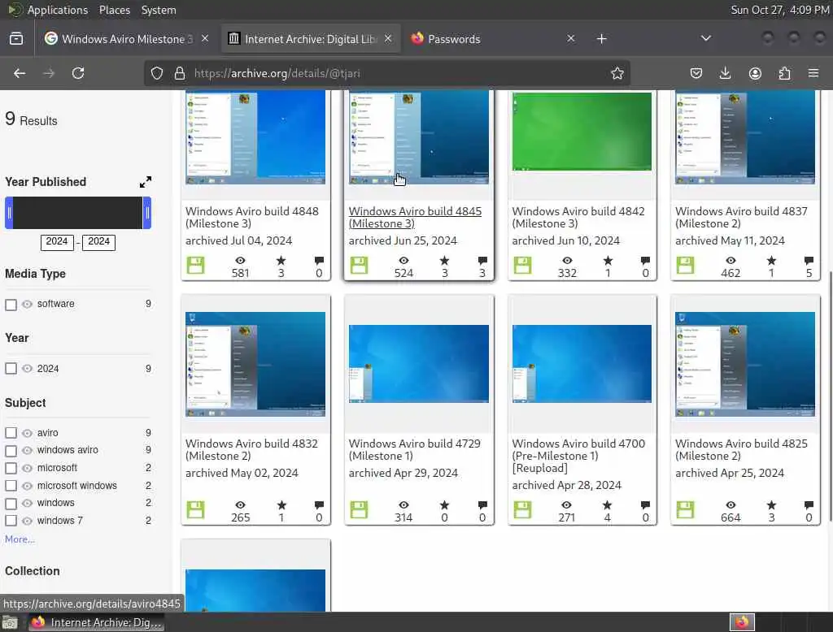Click the right handle of year range slider

click(x=147, y=213)
